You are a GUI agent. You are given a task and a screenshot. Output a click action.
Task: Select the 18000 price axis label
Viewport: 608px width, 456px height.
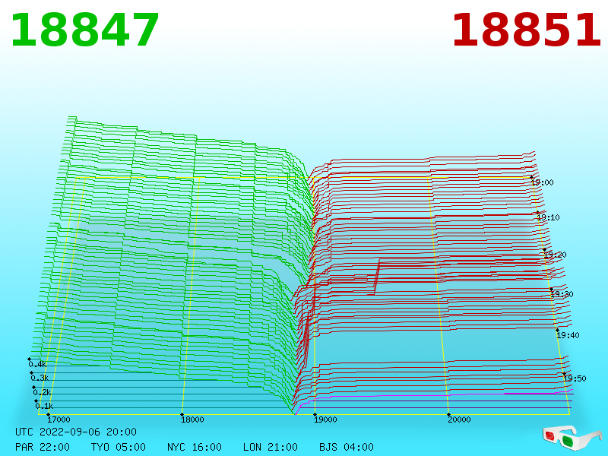192,420
